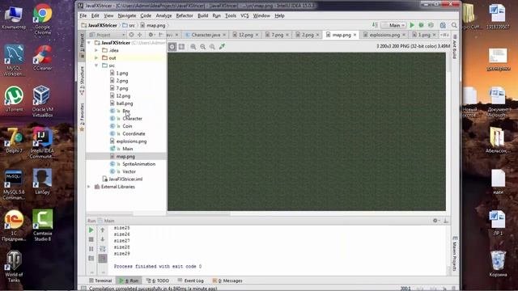Open the Messages tool window
The image size is (518, 291).
click(x=227, y=280)
